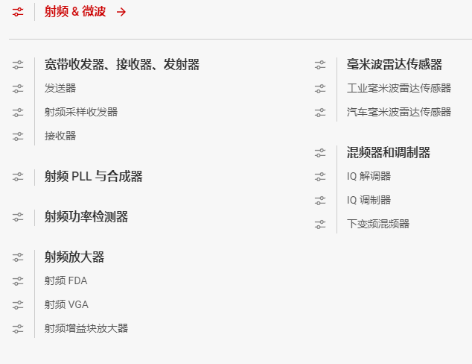Click the filter icon beside 射频采样收发器
The image size is (472, 364).
click(18, 113)
